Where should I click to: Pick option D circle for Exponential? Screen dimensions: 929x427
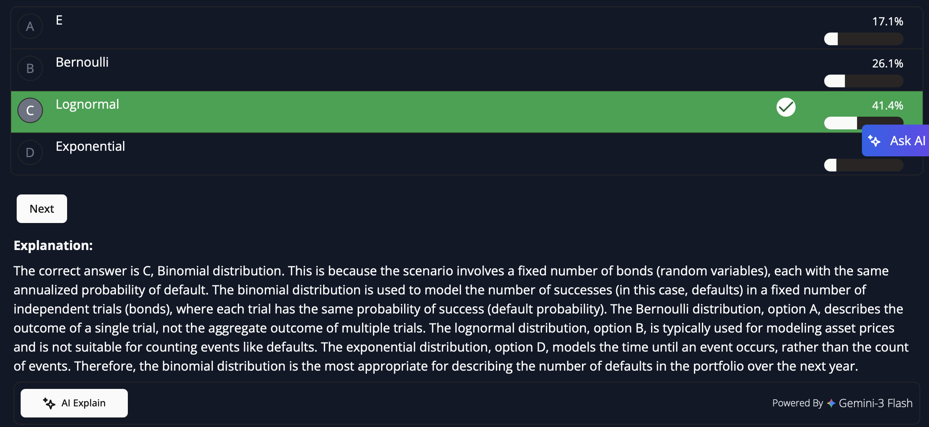[30, 152]
